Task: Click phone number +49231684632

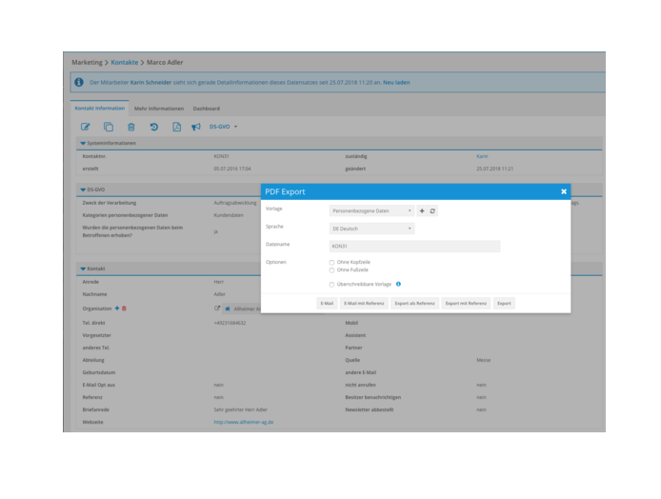Action: click(x=230, y=323)
